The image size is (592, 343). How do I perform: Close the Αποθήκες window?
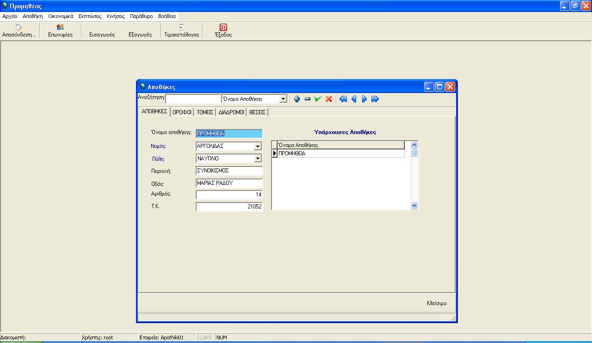(x=450, y=86)
